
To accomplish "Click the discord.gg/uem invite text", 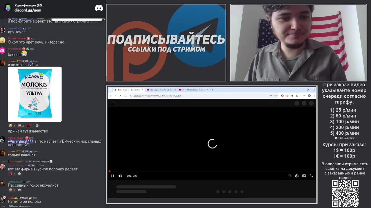I will click(x=28, y=10).
